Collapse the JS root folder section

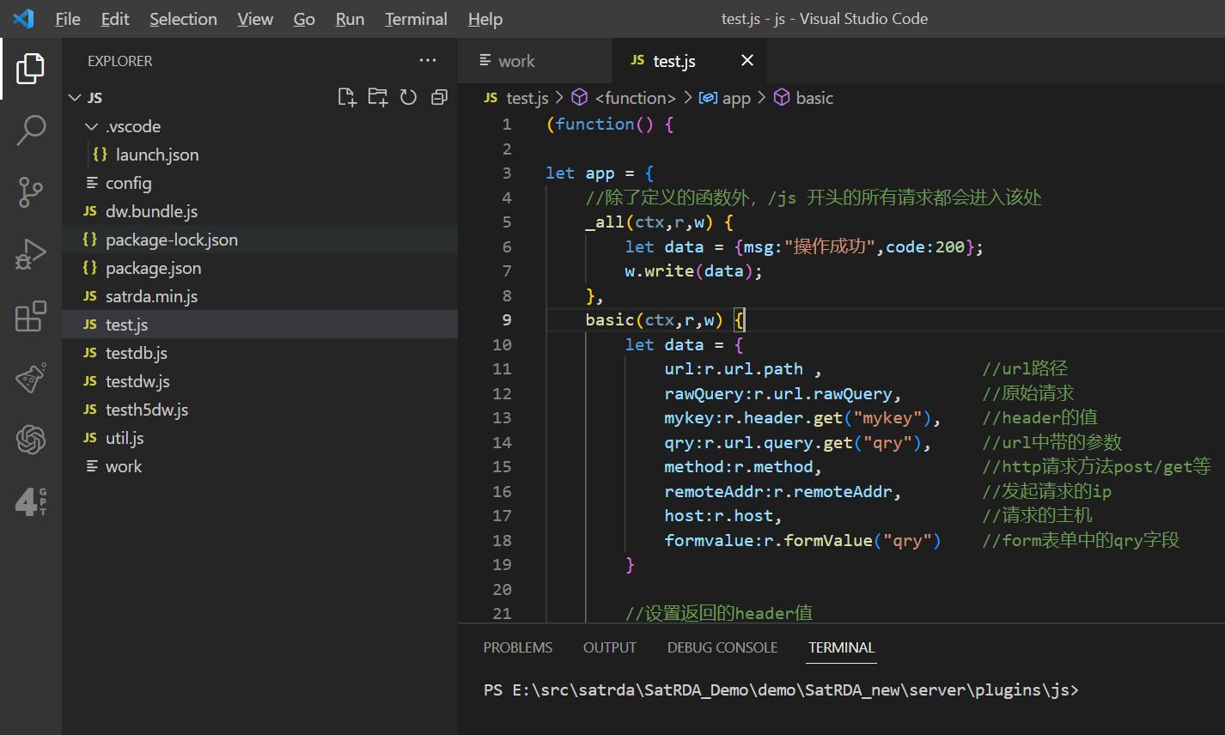tap(76, 98)
